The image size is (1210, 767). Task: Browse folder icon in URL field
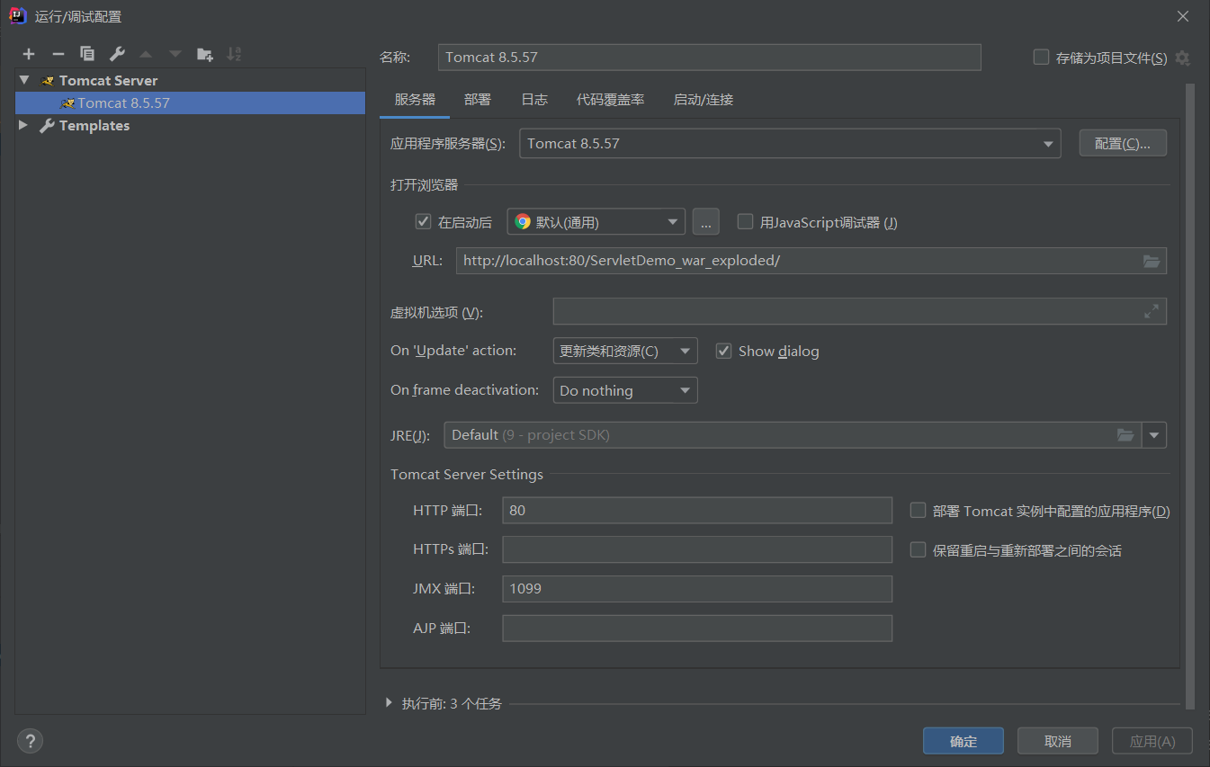coord(1152,261)
